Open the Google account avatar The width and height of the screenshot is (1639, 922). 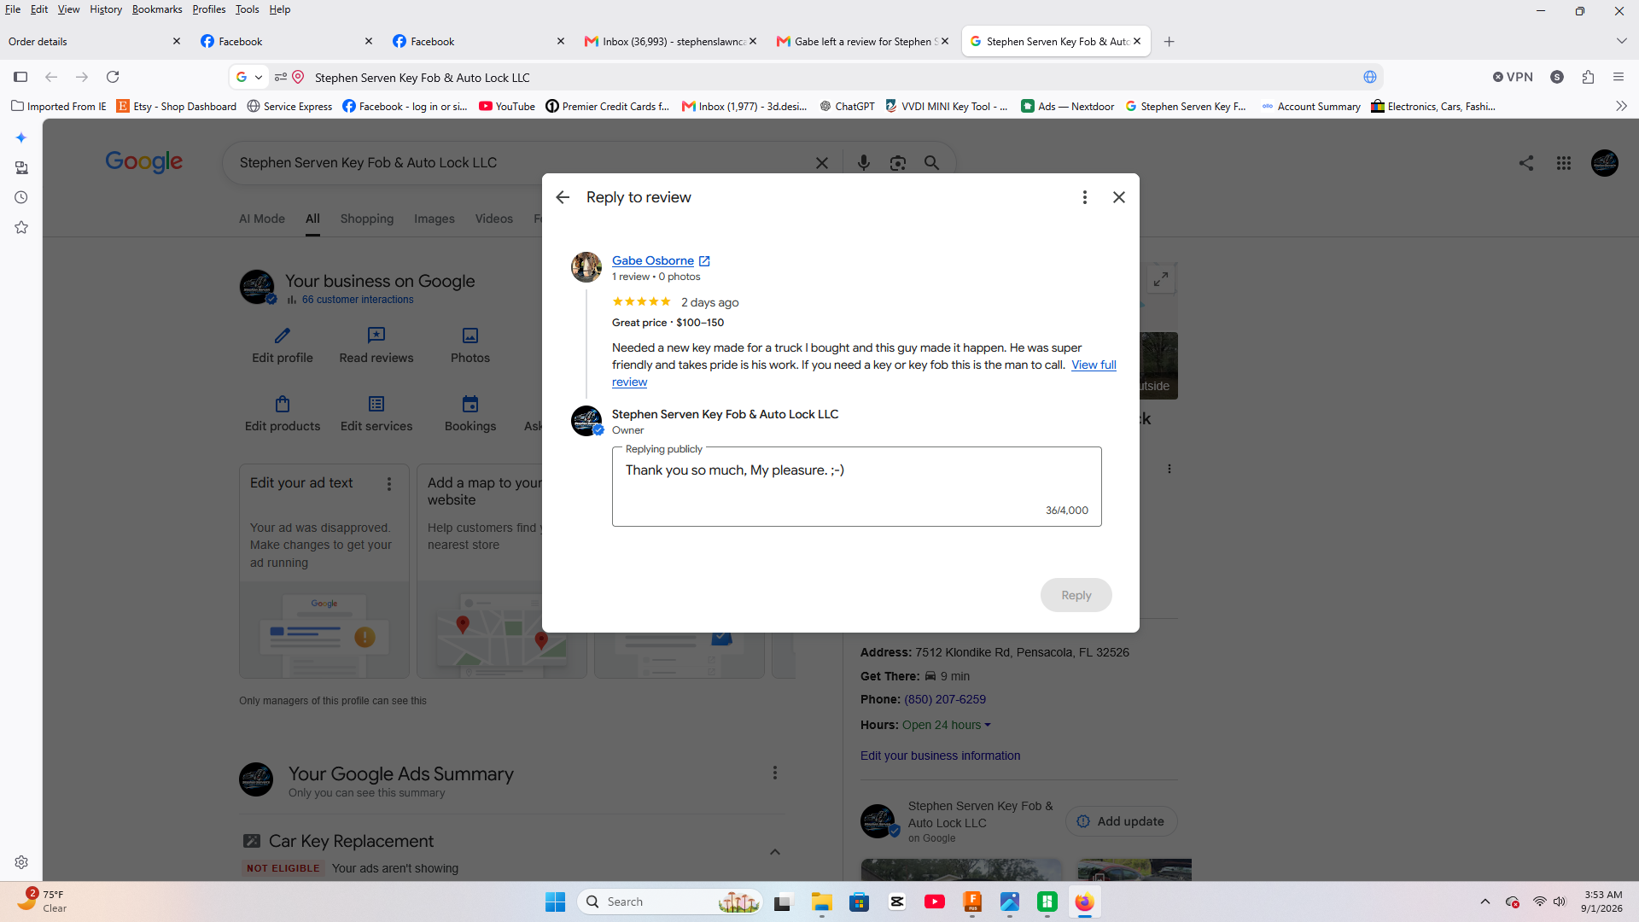1604,163
